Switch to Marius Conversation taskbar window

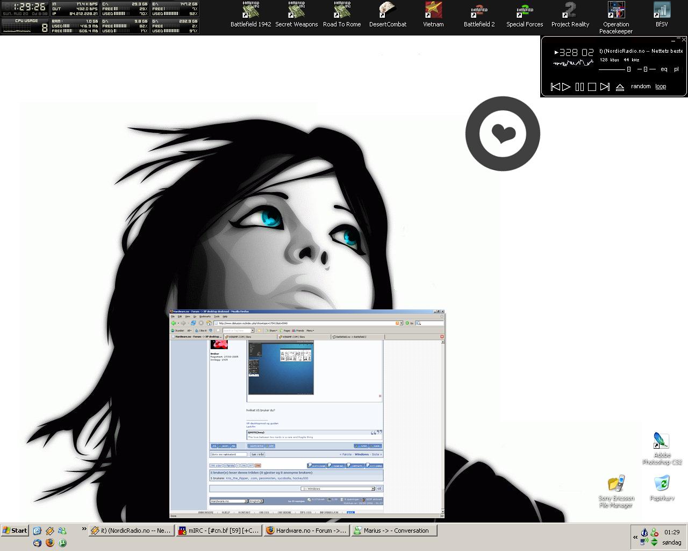coord(394,531)
